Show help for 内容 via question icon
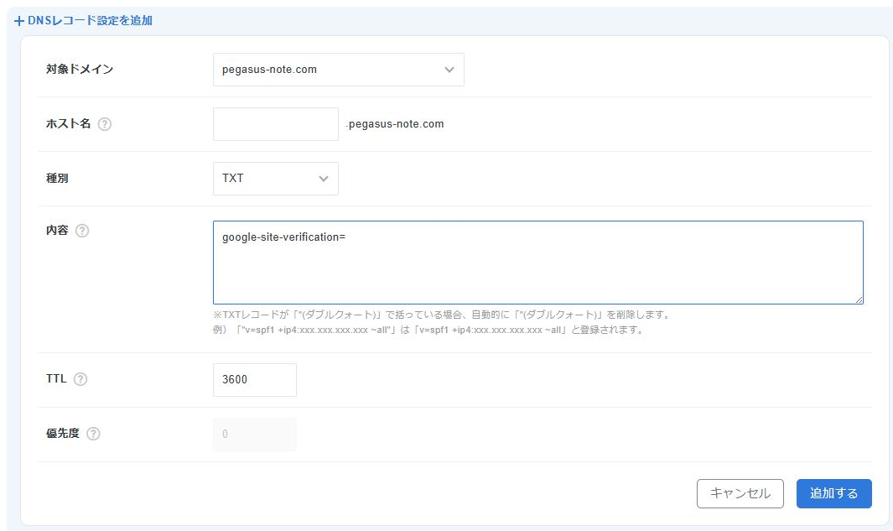 [82, 231]
